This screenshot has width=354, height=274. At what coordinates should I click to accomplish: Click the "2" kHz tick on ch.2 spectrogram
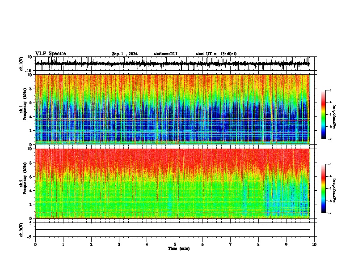tap(31, 205)
